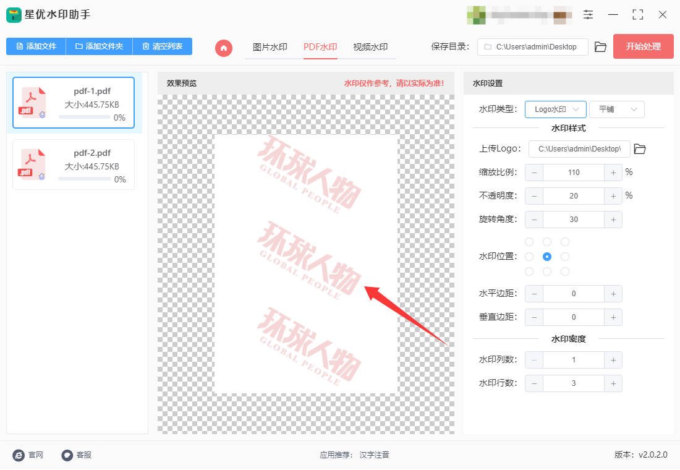The image size is (680, 470).
Task: Click the pdf-1.pdf file icon
Action: coord(32,103)
